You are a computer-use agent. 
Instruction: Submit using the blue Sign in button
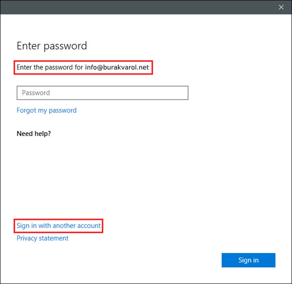click(x=248, y=260)
